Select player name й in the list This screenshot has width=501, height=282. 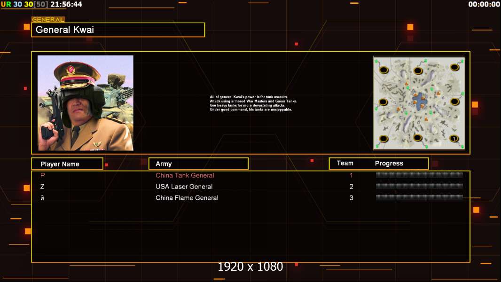click(x=42, y=198)
